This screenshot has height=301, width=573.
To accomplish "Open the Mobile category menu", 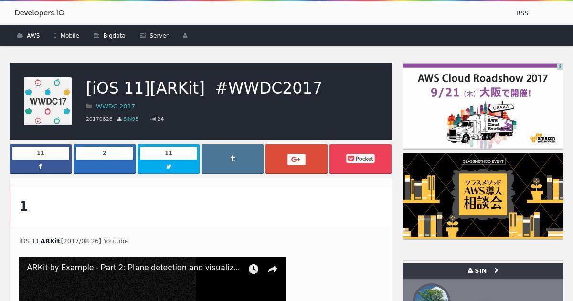I will pyautogui.click(x=66, y=36).
